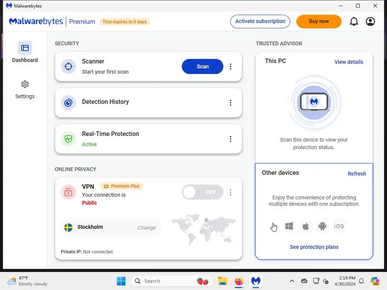The width and height of the screenshot is (387, 290).
Task: Open the Windows Start menu
Action: coord(121,281)
